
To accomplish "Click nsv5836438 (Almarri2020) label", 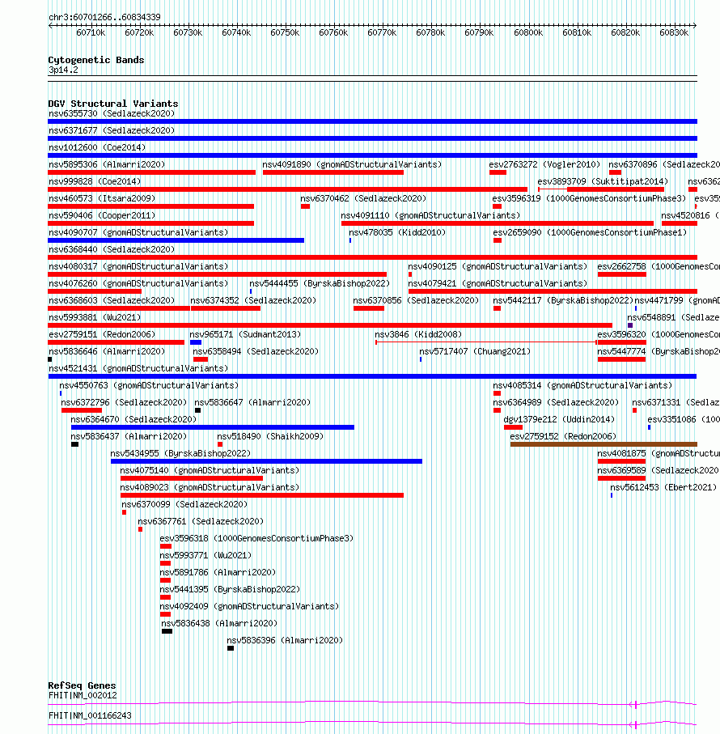I will (x=219, y=623).
